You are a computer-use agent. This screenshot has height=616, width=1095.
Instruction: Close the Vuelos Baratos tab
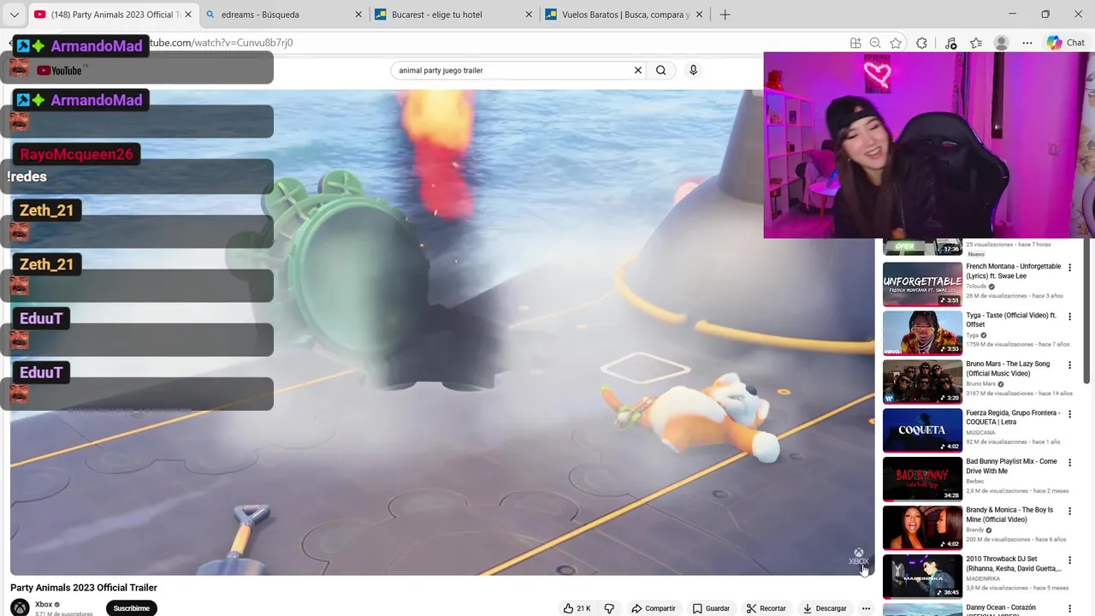point(699,15)
